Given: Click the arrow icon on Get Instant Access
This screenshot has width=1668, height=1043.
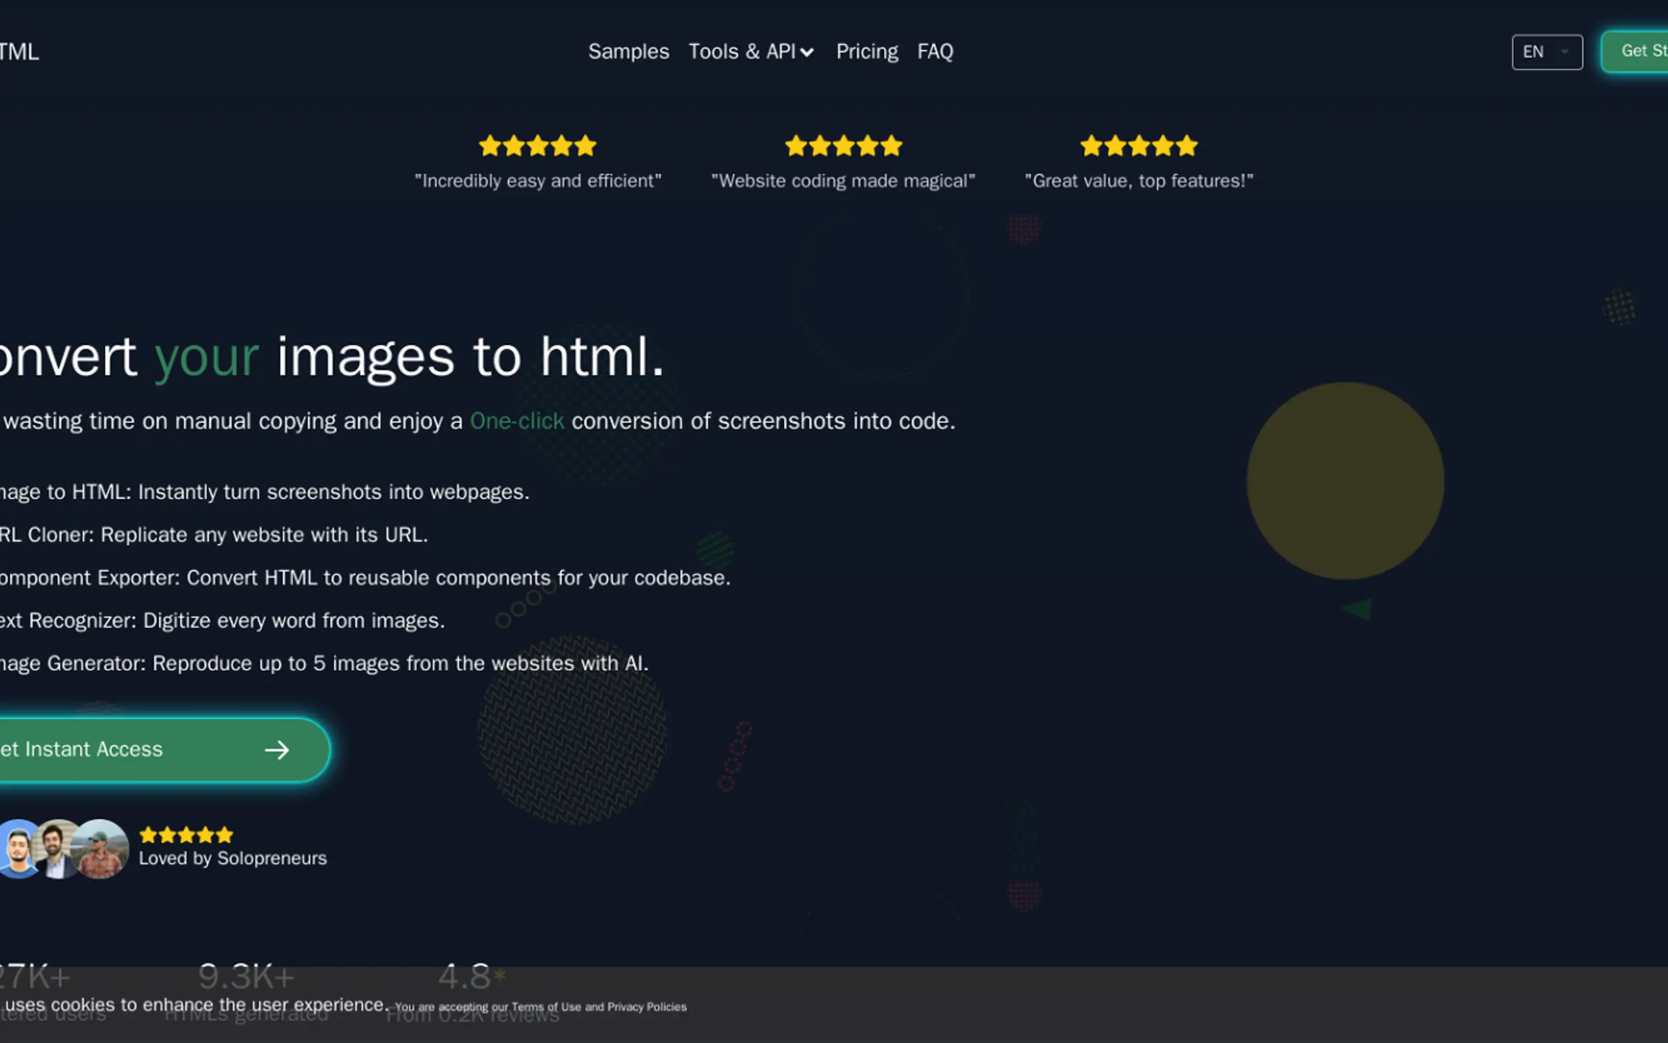Looking at the screenshot, I should coord(276,750).
